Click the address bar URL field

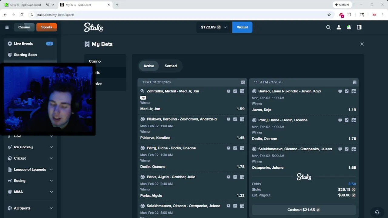click(179, 15)
